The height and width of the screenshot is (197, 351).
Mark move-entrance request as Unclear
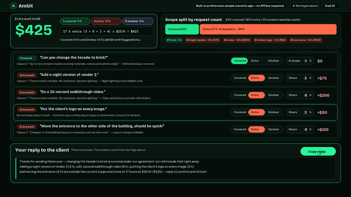pyautogui.click(x=273, y=130)
